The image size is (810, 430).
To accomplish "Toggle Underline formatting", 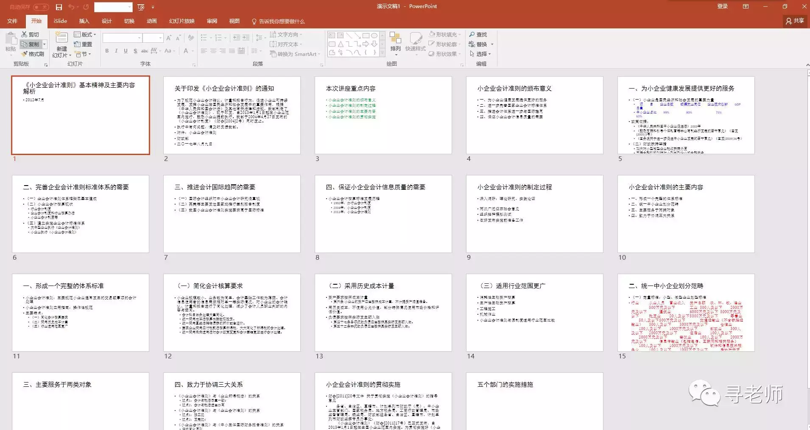I will (126, 51).
